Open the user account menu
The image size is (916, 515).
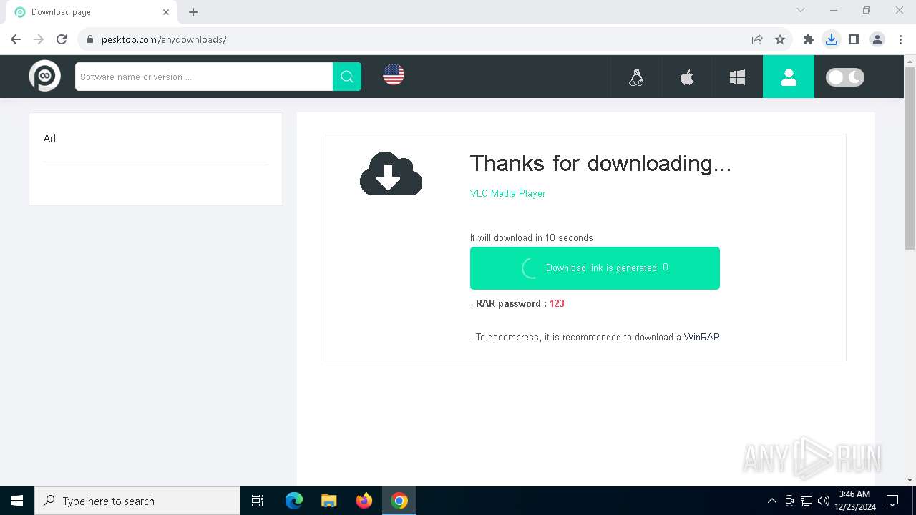pyautogui.click(x=789, y=77)
